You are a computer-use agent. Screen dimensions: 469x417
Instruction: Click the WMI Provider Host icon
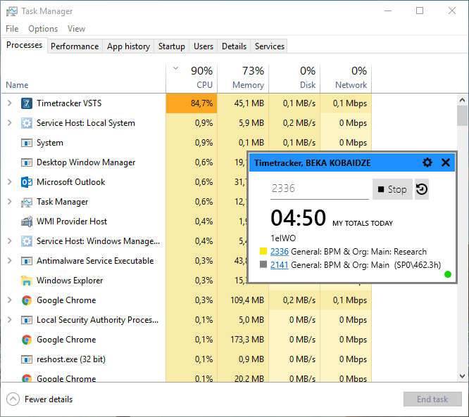(x=27, y=222)
